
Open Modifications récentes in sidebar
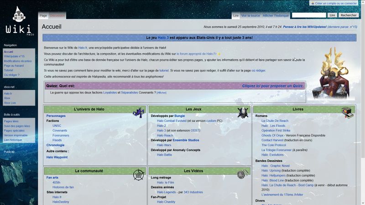point(18,61)
